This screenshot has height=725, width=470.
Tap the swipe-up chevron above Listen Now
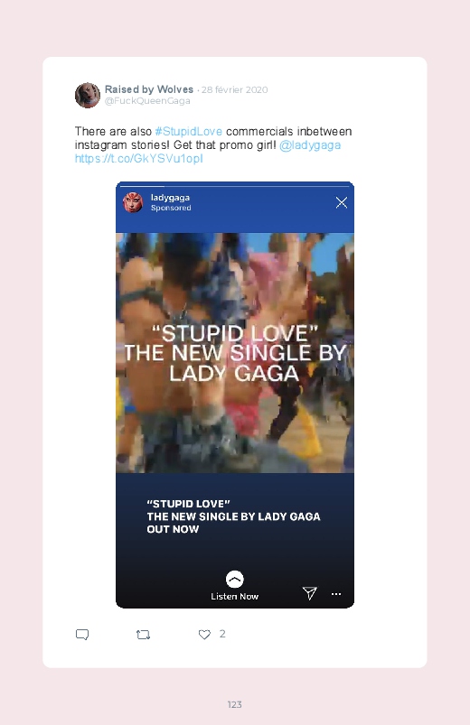pos(235,579)
